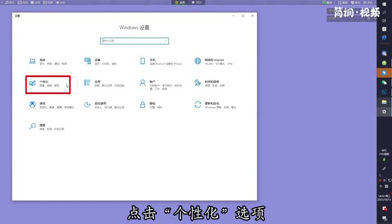Open the 搜索 (Search) settings category
The width and height of the screenshot is (392, 224).
[x=43, y=127]
